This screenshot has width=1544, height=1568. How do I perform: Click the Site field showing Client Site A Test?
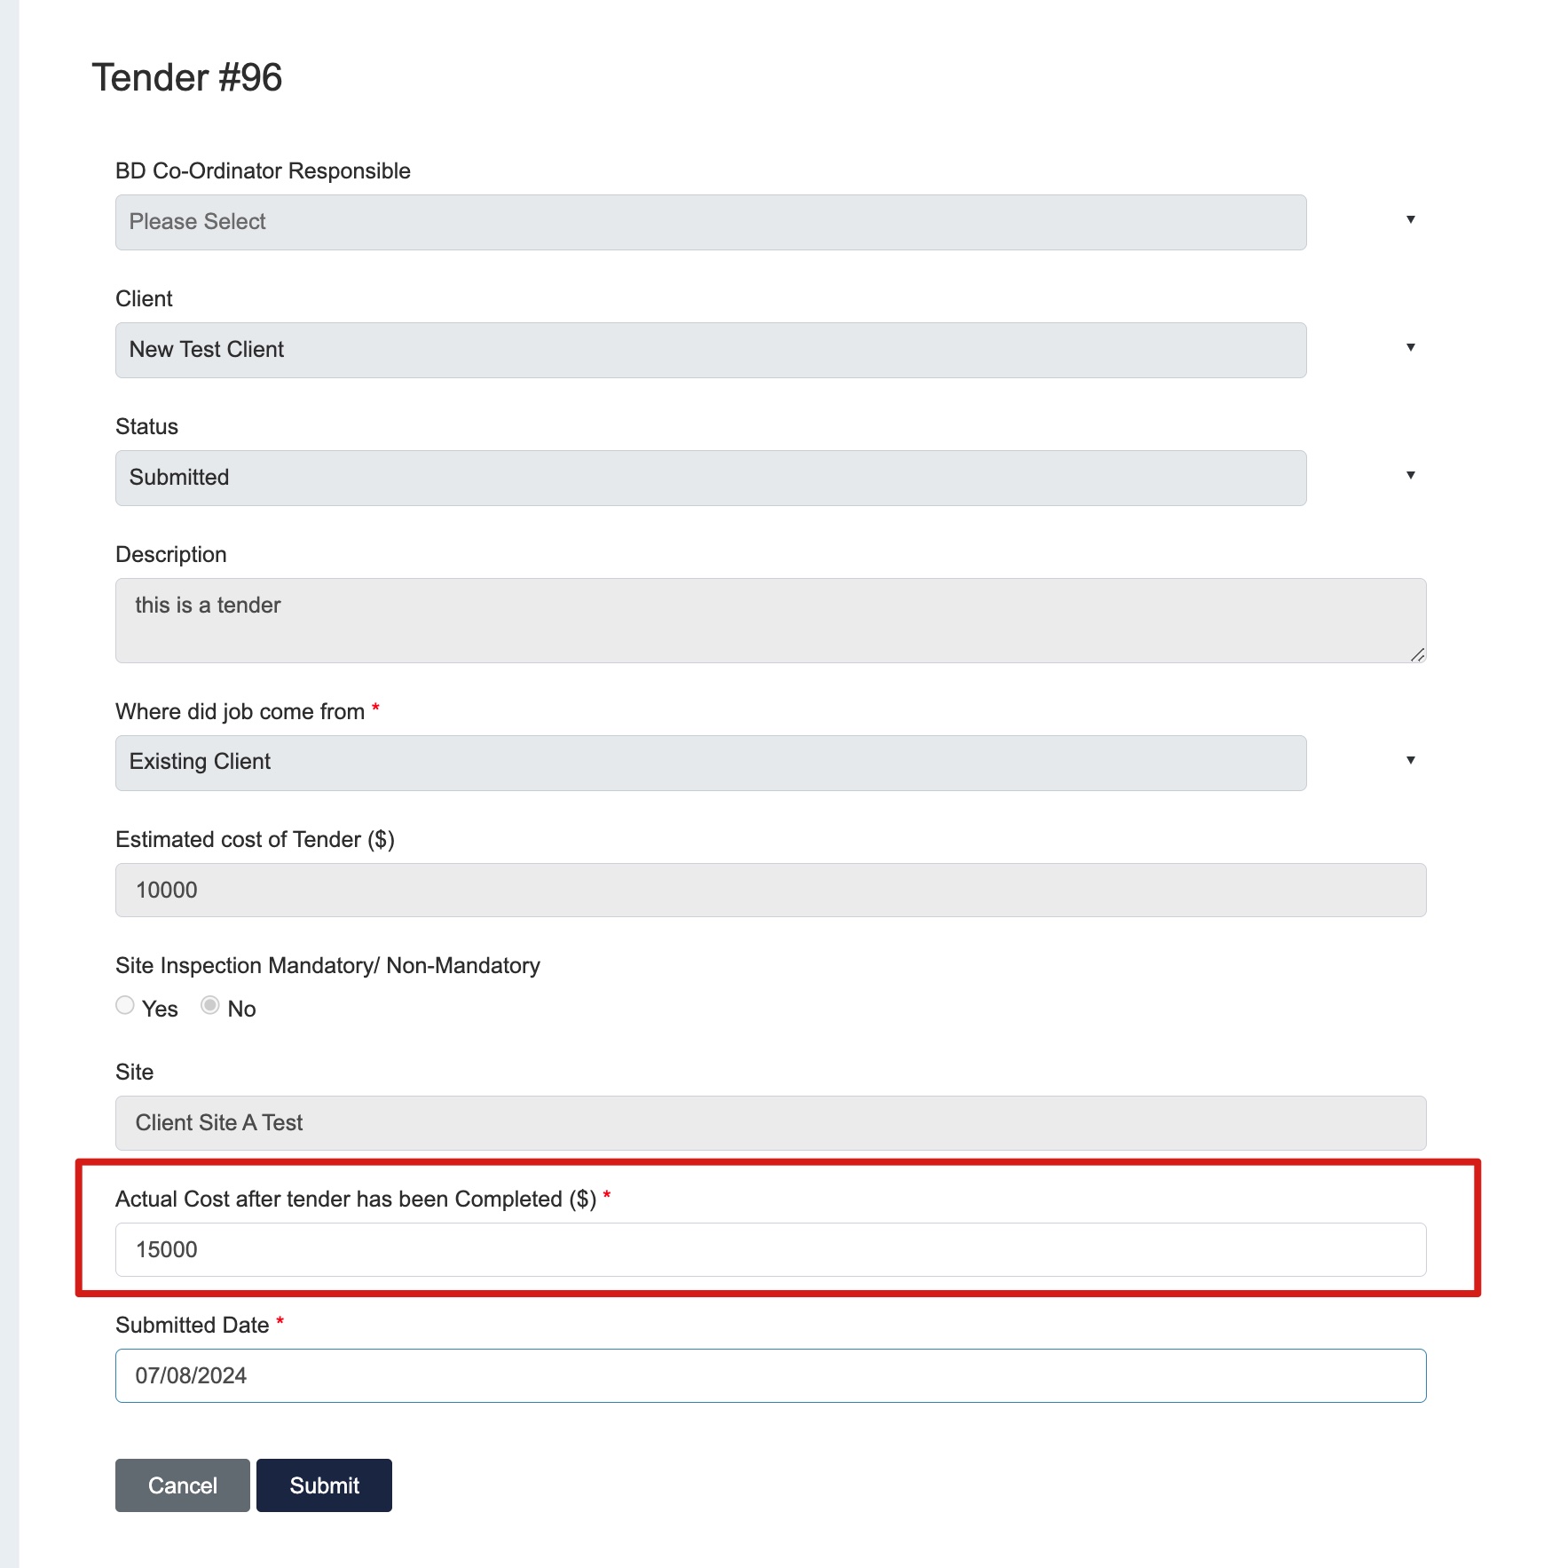click(x=770, y=1123)
